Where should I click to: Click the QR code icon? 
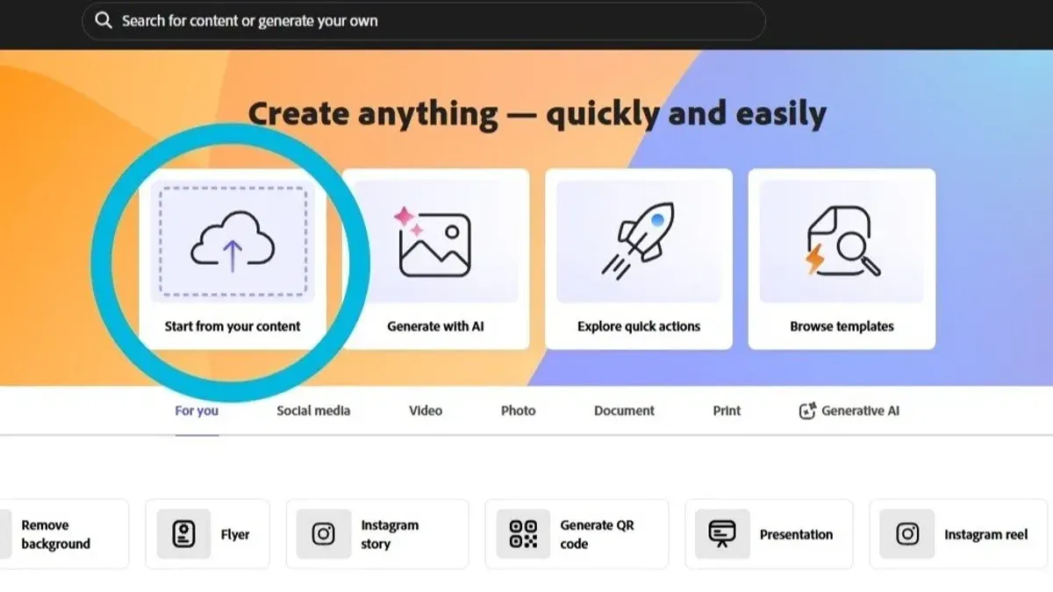click(x=523, y=534)
